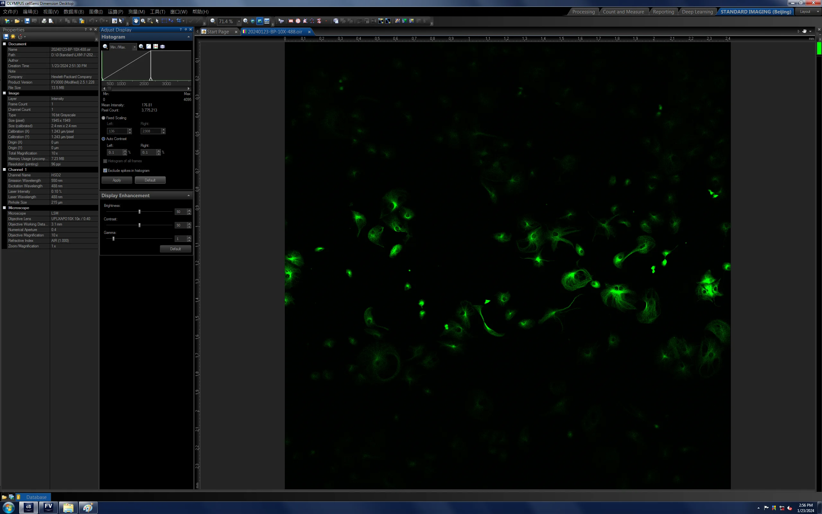Screen dimensions: 822x514
Task: Click the Brightness slider handle
Action: coord(140,212)
